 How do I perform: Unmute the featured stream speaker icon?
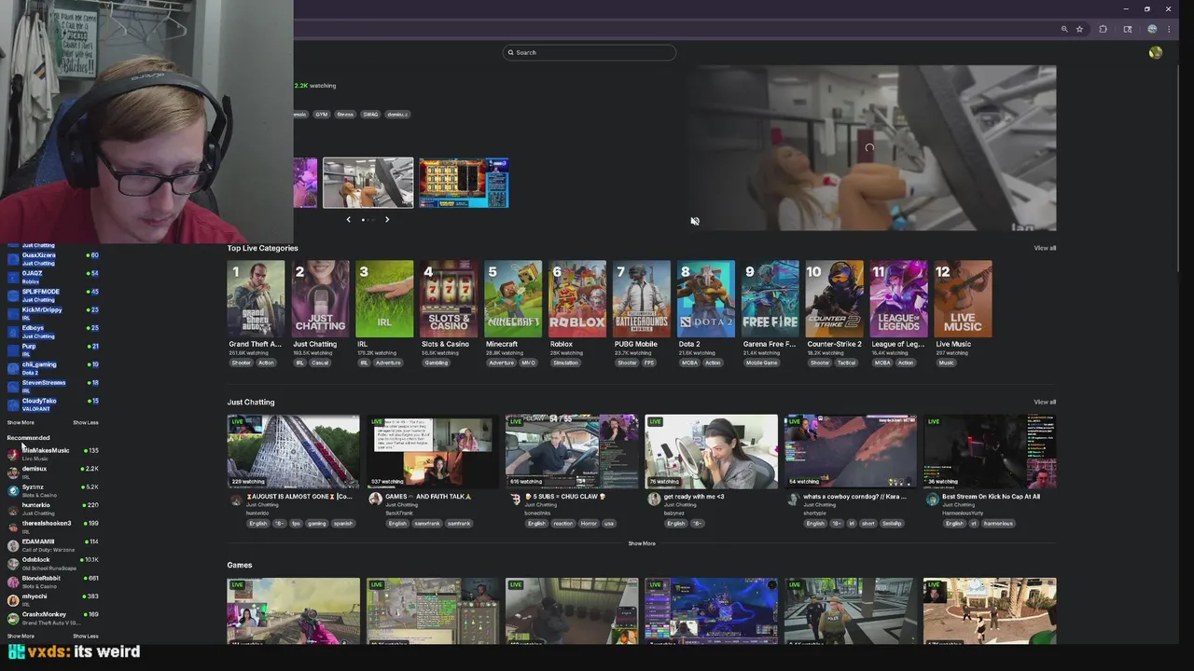tap(695, 221)
